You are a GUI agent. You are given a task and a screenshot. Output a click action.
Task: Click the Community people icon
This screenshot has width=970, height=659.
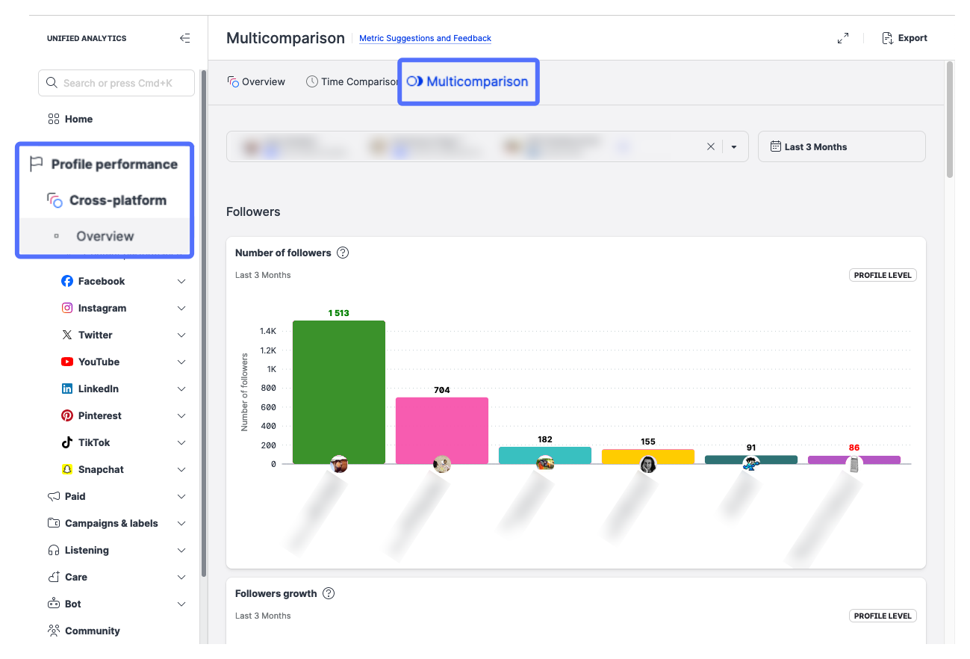pyautogui.click(x=53, y=631)
